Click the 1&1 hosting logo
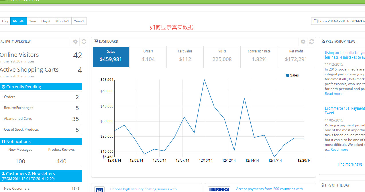Image resolution: width=365 pixels, height=192 pixels. [99, 189]
